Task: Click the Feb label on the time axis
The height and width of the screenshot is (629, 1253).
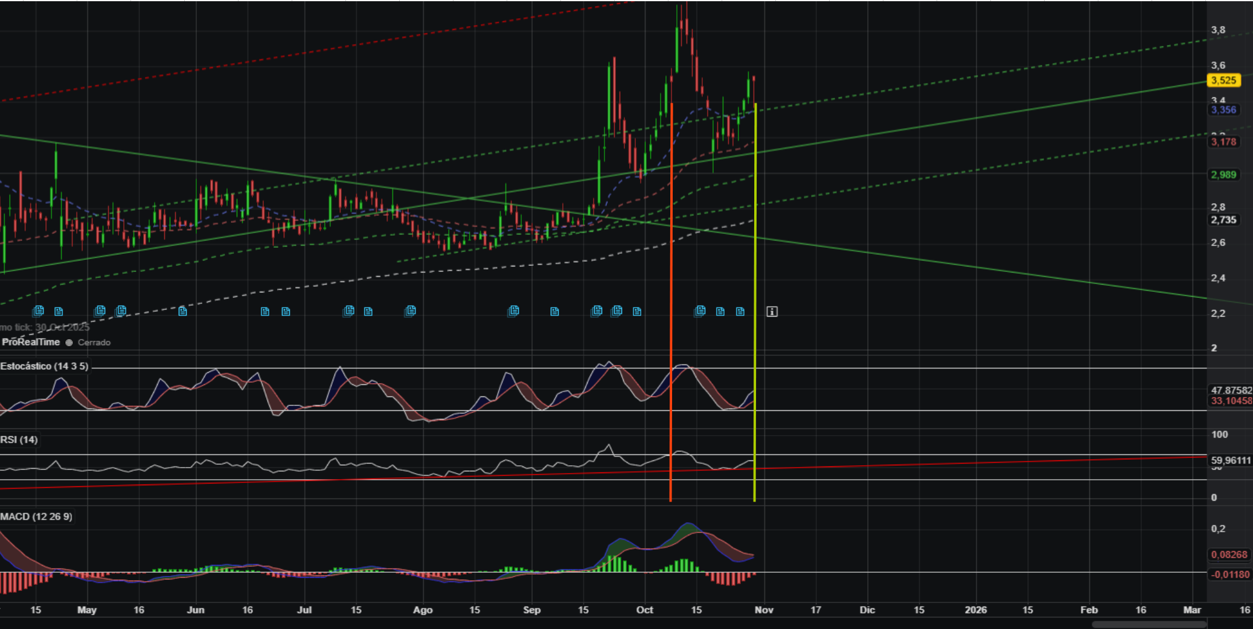Action: pos(1089,610)
